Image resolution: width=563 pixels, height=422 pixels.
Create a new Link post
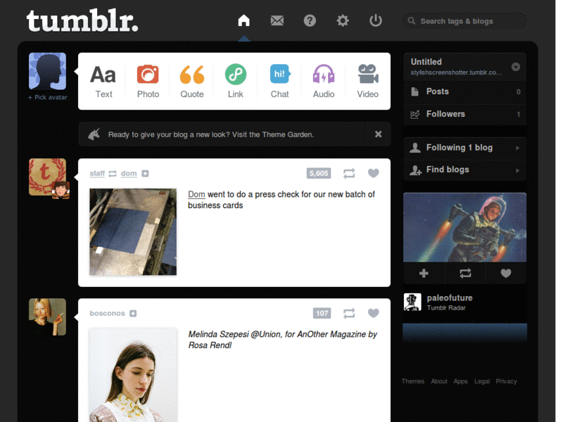(x=236, y=81)
